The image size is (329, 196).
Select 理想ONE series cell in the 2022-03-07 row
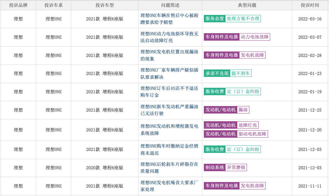coord(54,37)
